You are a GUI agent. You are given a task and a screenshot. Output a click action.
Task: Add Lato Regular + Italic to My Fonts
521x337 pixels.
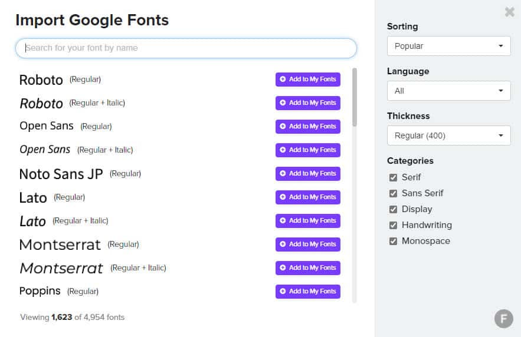point(307,220)
